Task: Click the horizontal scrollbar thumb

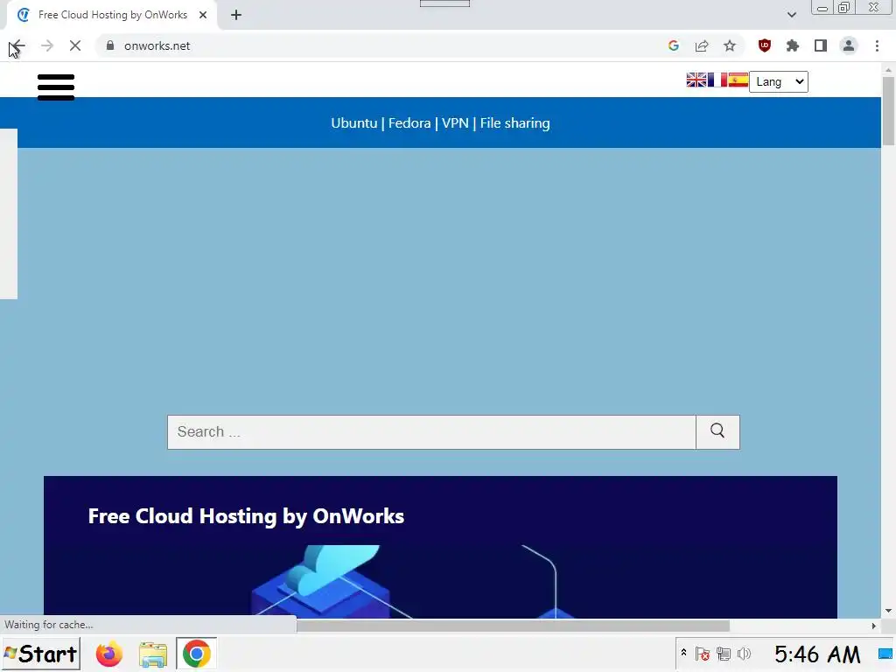Action: click(513, 626)
